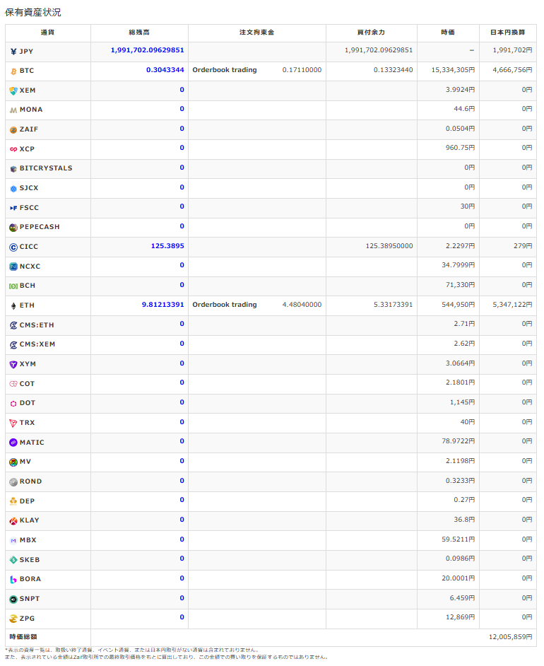Open BTC balance 0.3043344 link

coord(165,70)
